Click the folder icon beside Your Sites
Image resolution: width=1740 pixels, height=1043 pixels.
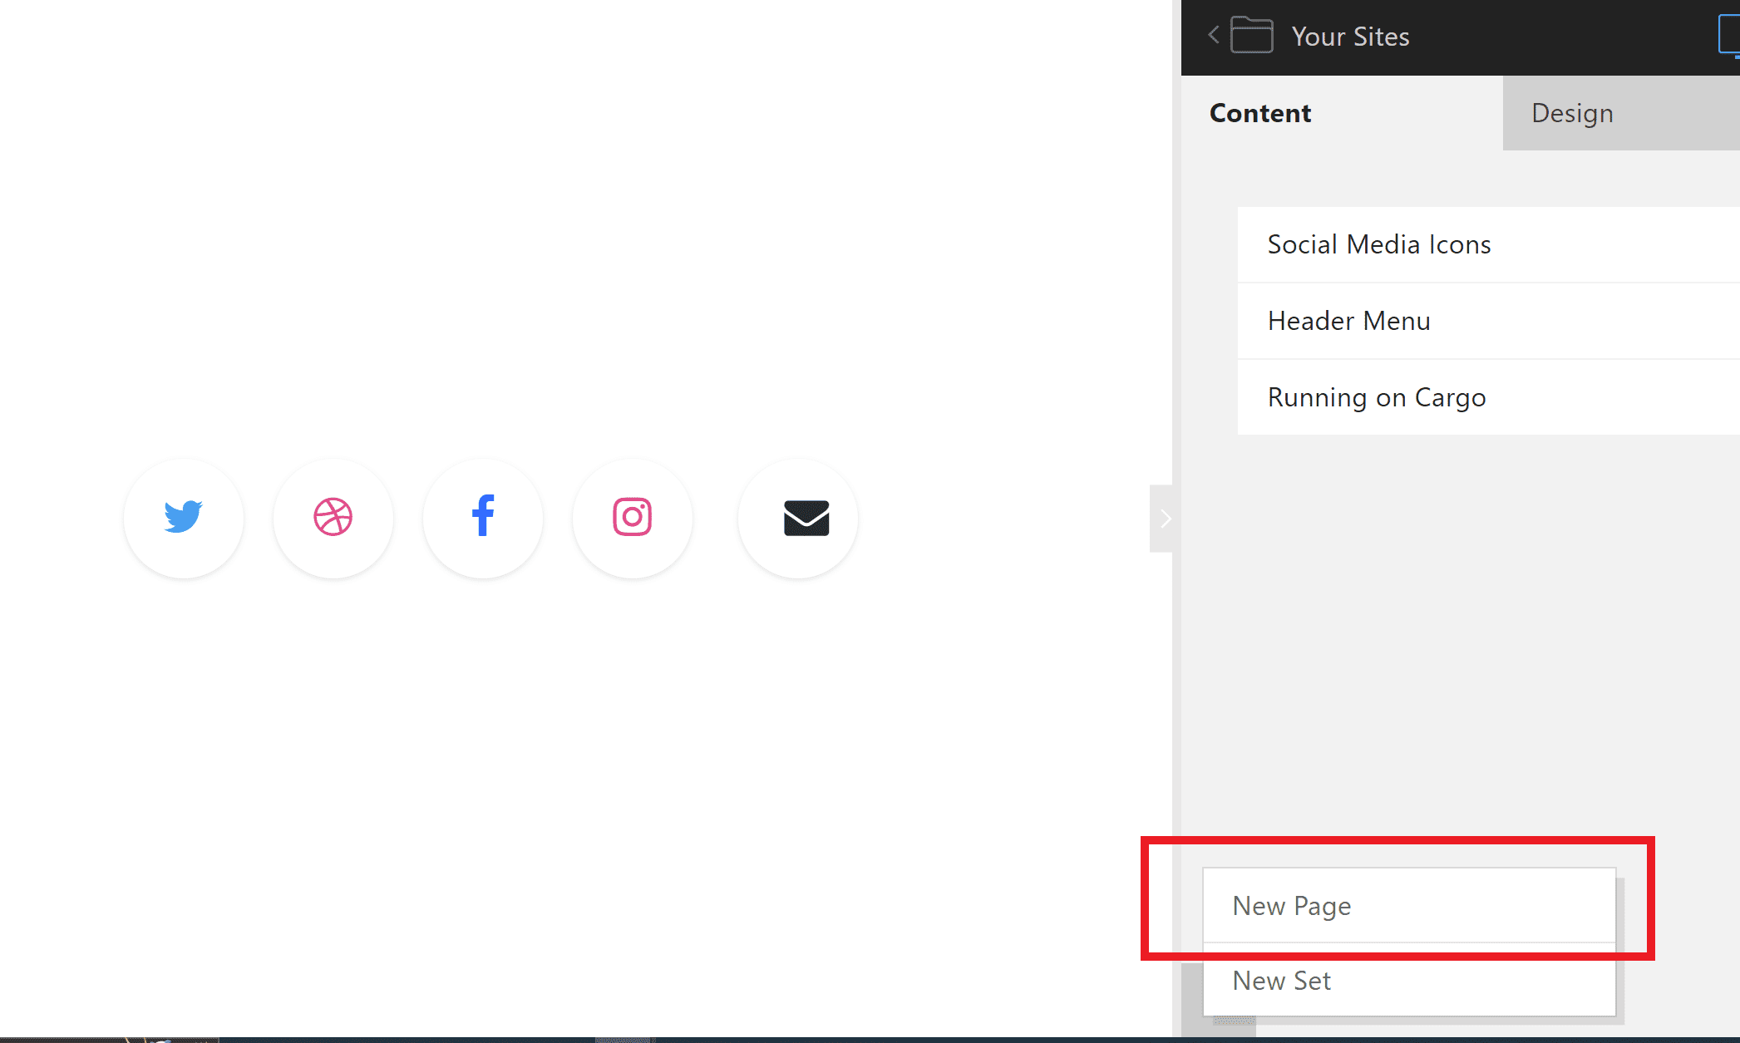pyautogui.click(x=1251, y=36)
